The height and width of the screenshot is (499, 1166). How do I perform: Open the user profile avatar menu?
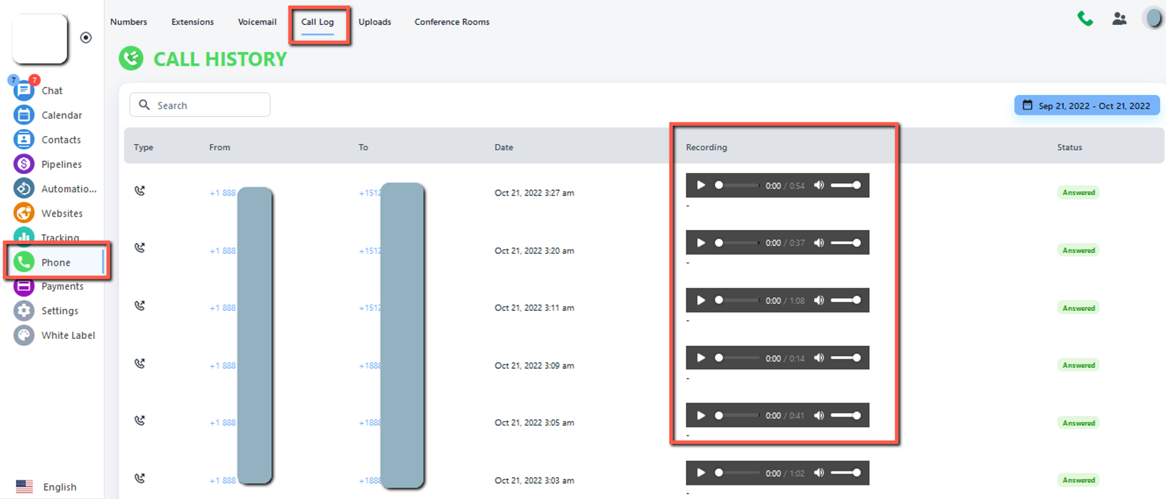(x=1153, y=19)
